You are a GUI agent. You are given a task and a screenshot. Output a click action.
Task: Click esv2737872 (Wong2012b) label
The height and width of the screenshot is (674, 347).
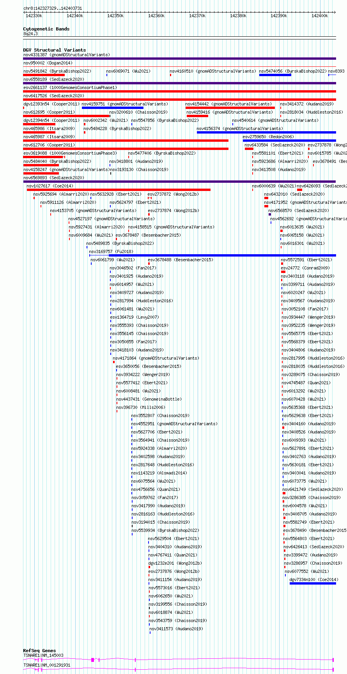tap(173, 194)
